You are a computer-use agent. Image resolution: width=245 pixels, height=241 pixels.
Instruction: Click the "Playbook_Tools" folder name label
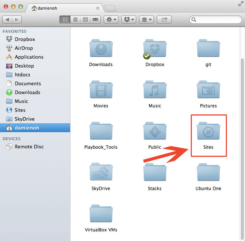(x=101, y=147)
